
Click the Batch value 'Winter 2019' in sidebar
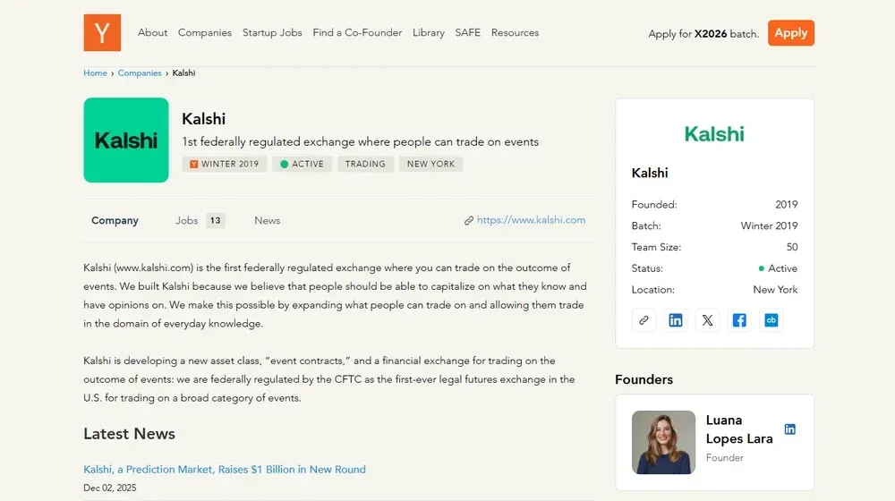(x=769, y=226)
